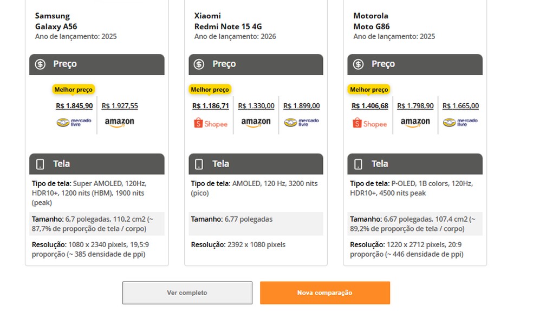Start a Nova comparação
Screen dimensions: 533x319
pyautogui.click(x=325, y=293)
